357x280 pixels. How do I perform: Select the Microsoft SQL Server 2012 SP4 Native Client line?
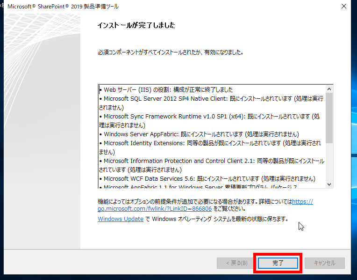coord(211,103)
